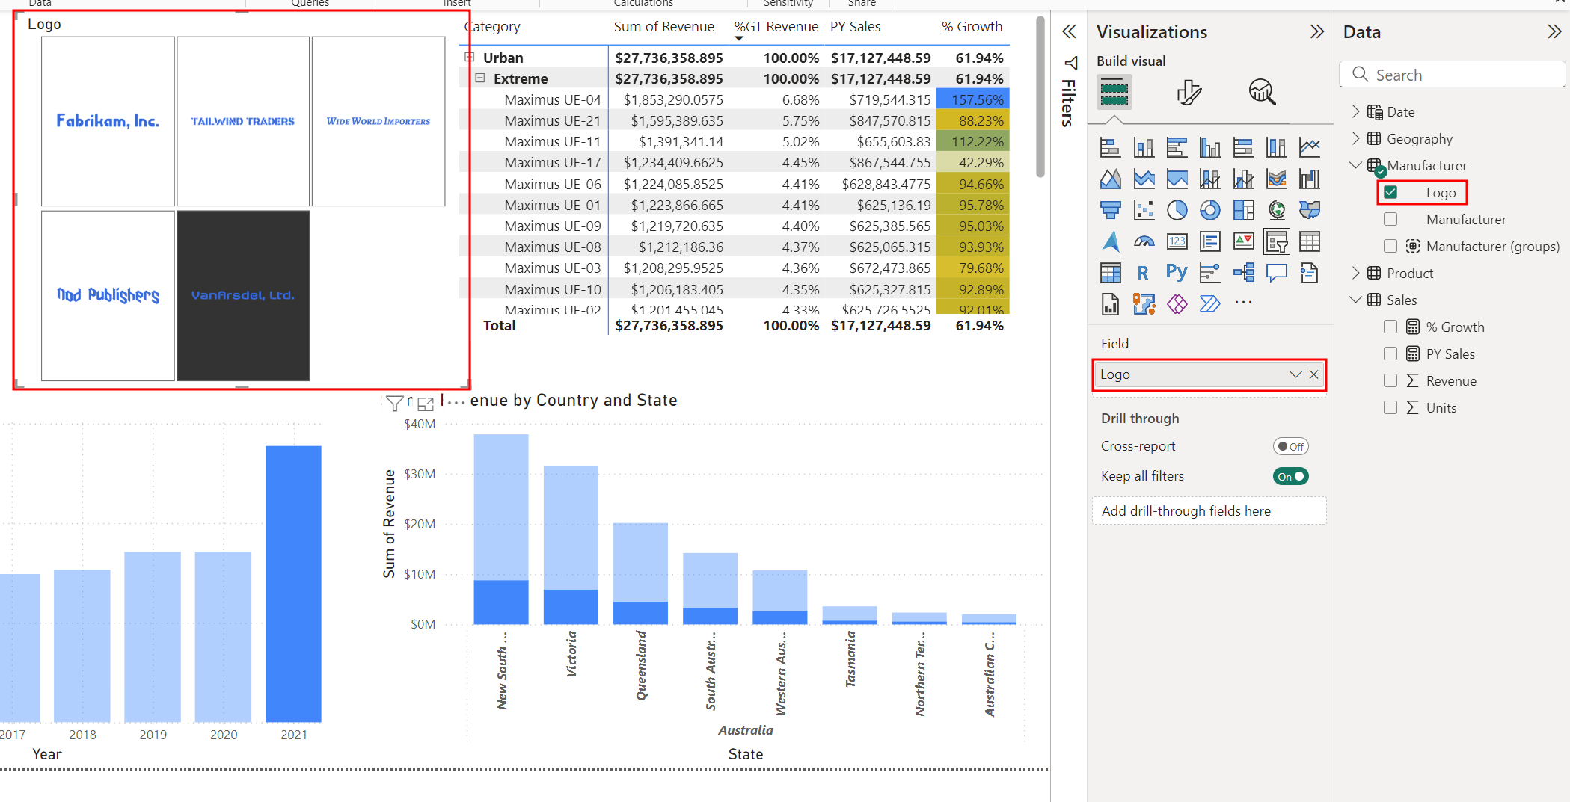Add a Q&A visual
The height and width of the screenshot is (802, 1570).
1277,273
